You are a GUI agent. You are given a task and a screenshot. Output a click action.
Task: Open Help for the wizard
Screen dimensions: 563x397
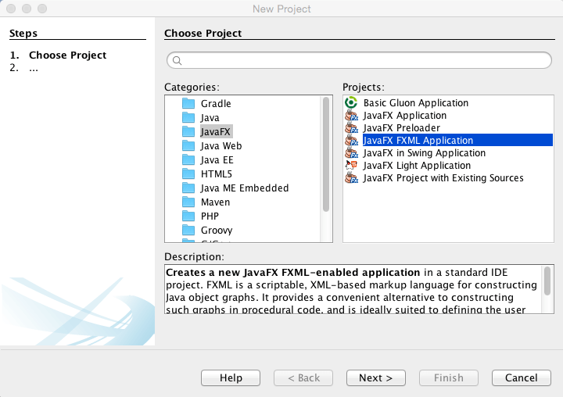[x=231, y=377]
